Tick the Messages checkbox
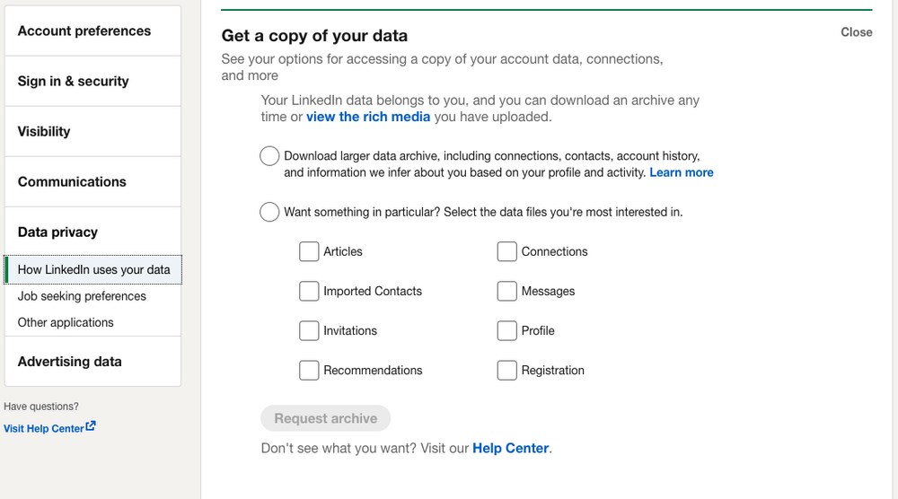Viewport: 898px width, 499px height. pyautogui.click(x=506, y=291)
